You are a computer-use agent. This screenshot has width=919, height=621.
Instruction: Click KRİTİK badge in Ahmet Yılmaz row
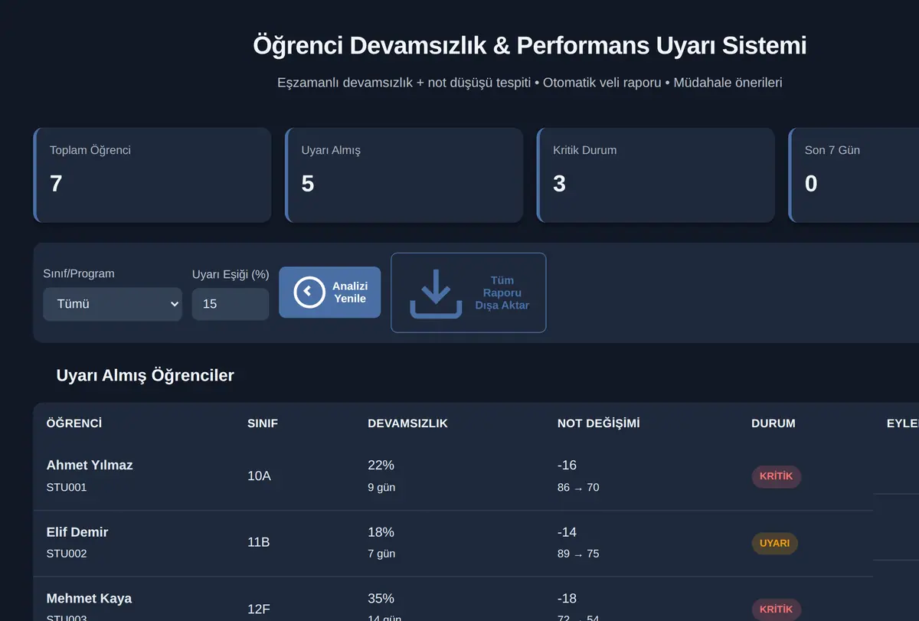click(776, 476)
